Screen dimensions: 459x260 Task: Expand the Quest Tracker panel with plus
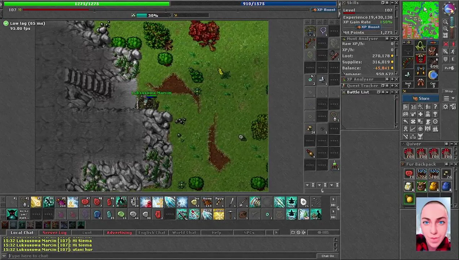point(392,86)
